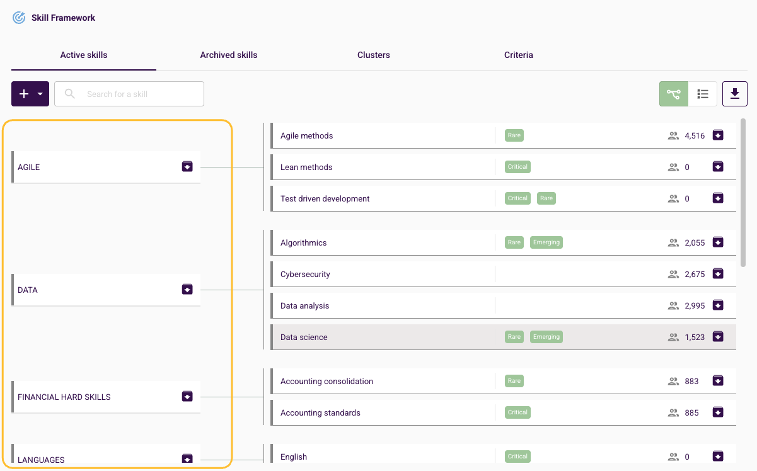Click the people icon for Data science
This screenshot has height=471, width=757.
tap(673, 337)
